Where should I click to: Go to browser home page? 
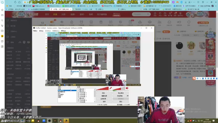click(19, 2)
